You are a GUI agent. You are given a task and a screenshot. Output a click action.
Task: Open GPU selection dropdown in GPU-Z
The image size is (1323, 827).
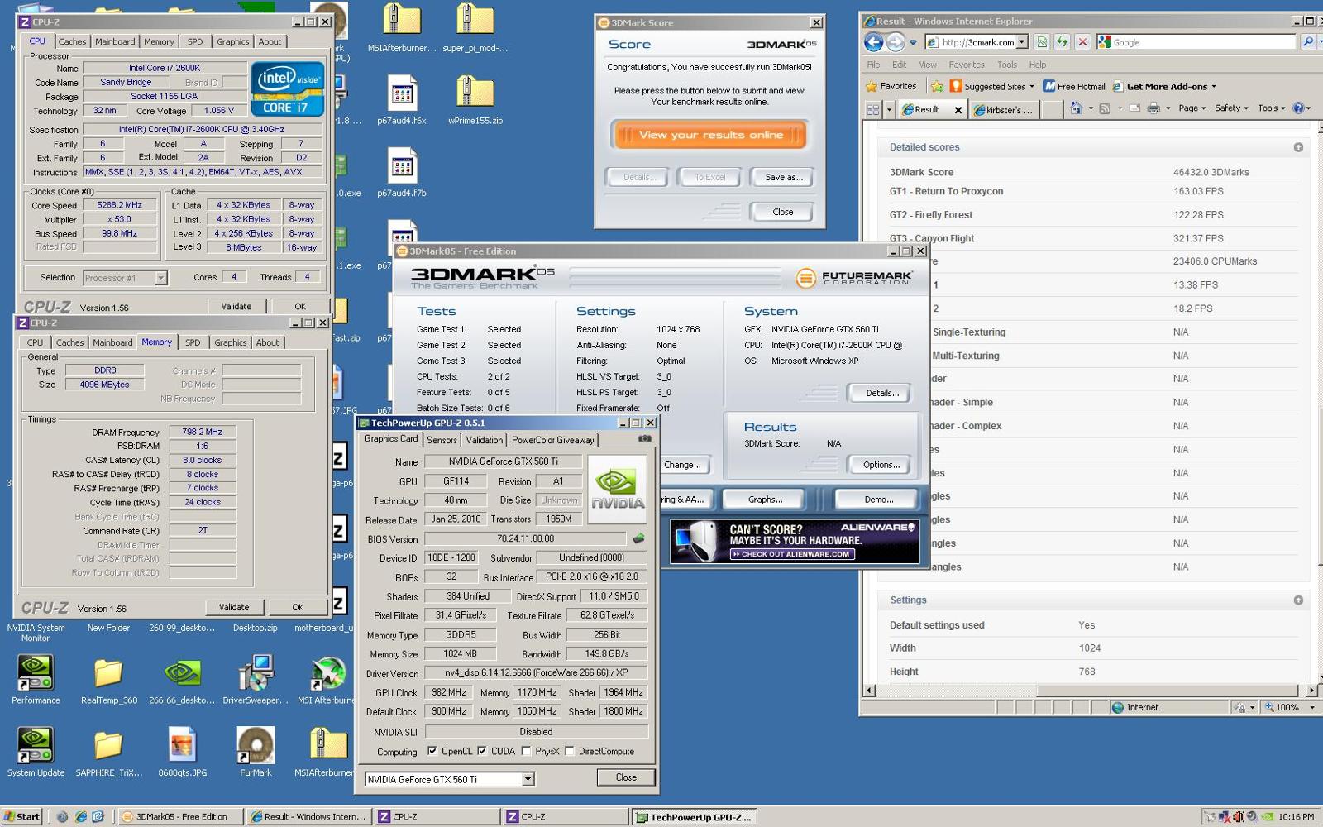(528, 779)
